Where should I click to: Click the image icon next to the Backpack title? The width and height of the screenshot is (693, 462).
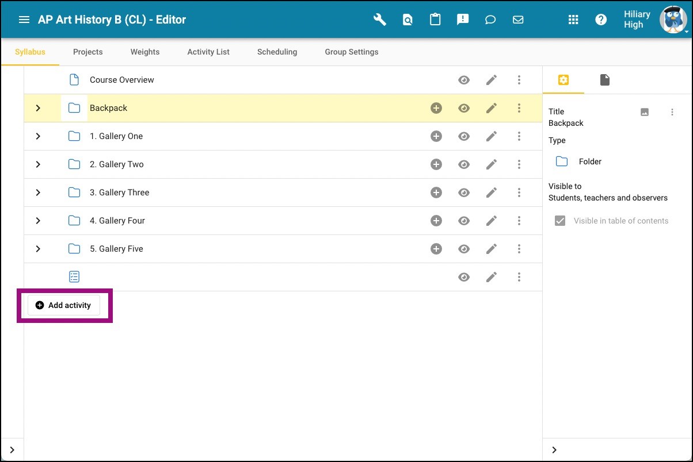pyautogui.click(x=644, y=112)
